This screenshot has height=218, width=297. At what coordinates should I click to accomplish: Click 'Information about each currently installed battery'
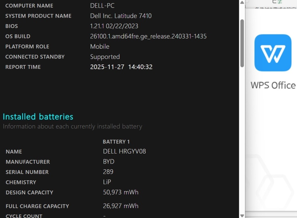tap(72, 126)
